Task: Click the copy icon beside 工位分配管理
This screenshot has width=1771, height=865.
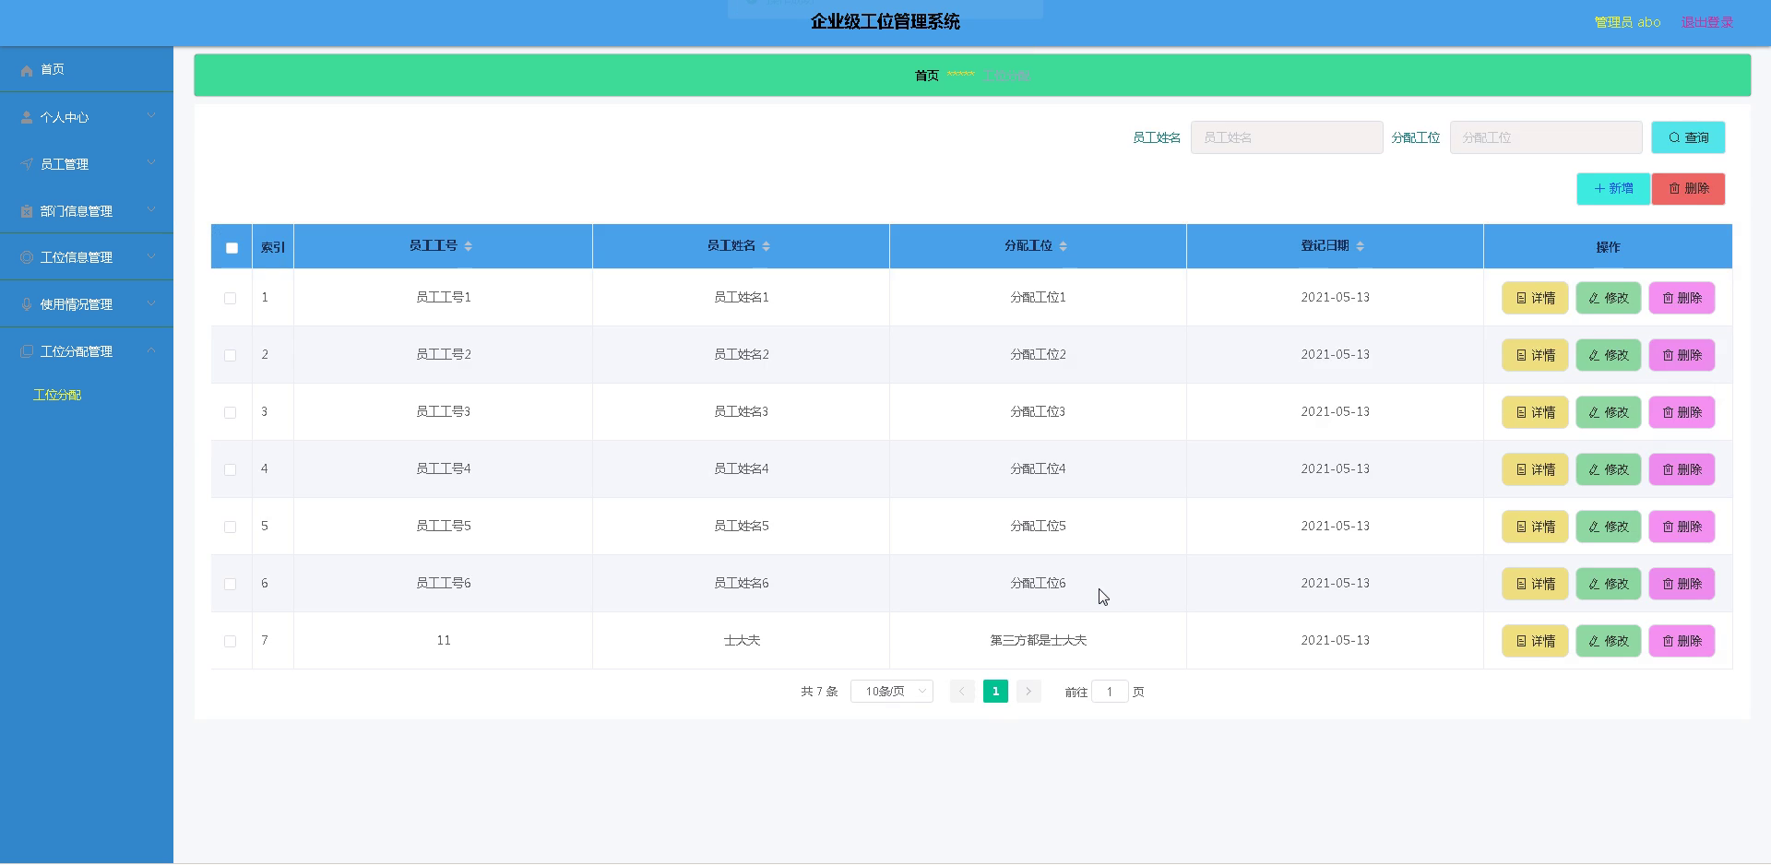Action: tap(27, 351)
